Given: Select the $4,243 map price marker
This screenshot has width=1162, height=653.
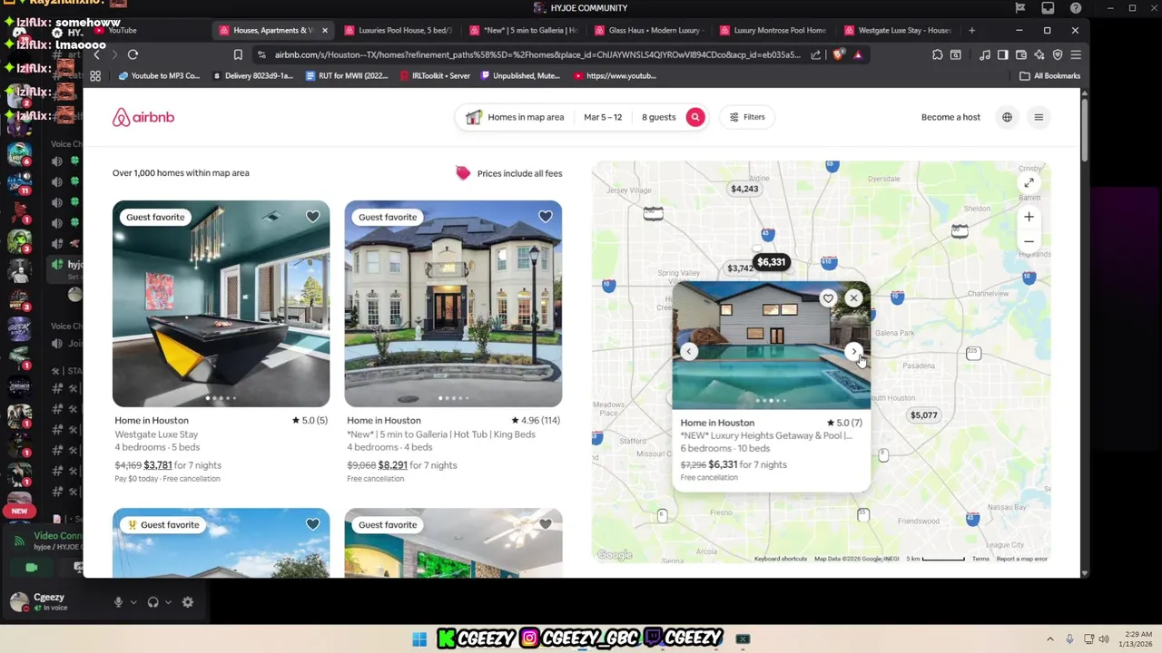Looking at the screenshot, I should [744, 189].
